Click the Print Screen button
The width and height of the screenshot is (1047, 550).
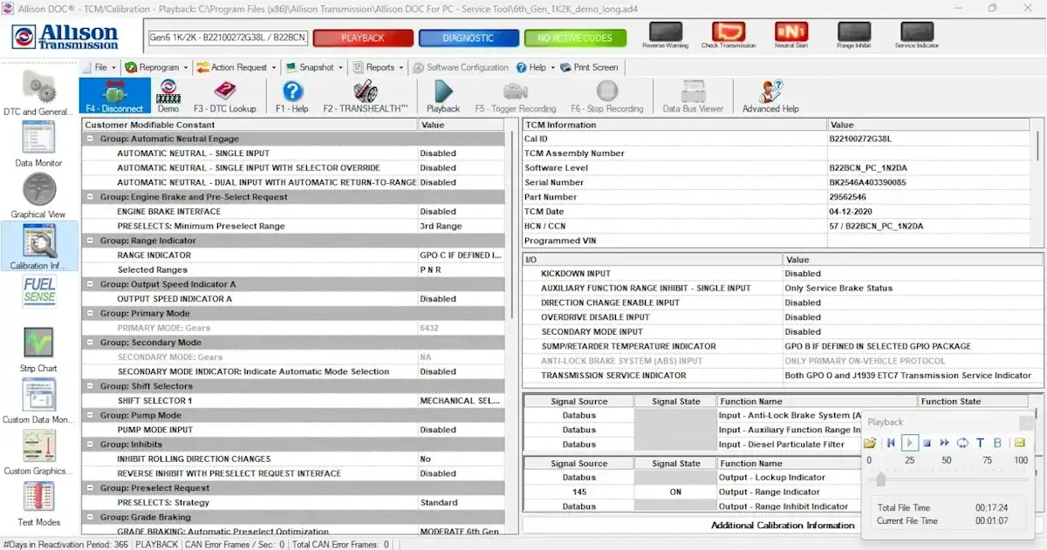[x=590, y=67]
